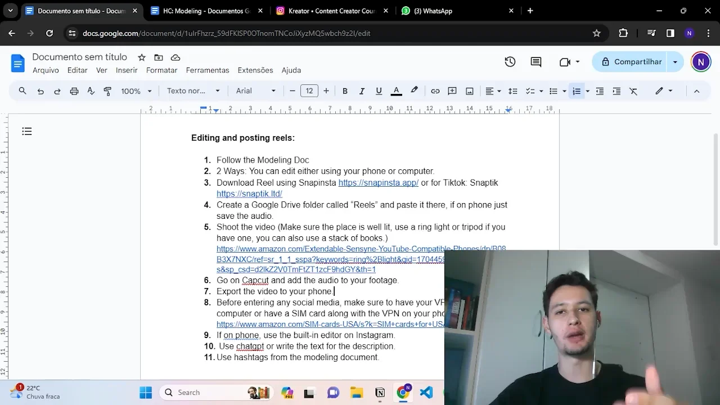Open the text alignment dropdown
Screen dimensions: 720x405
click(x=493, y=91)
